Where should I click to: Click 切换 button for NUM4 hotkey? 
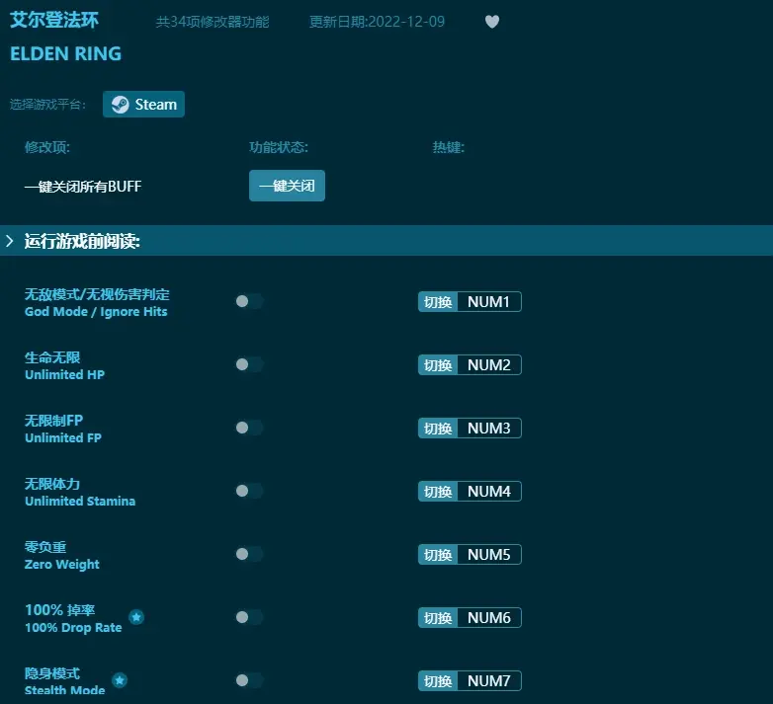coord(438,492)
